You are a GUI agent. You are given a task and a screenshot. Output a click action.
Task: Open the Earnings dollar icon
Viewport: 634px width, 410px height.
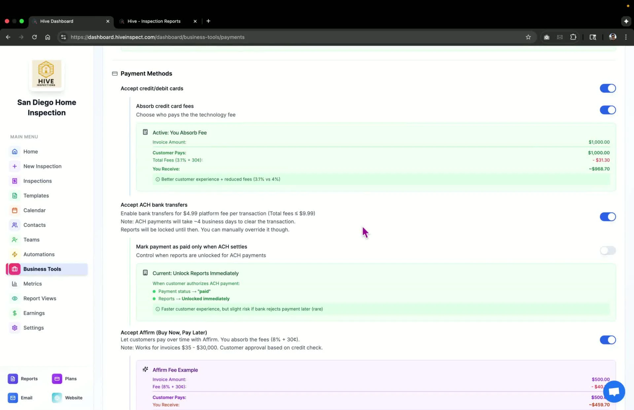15,313
